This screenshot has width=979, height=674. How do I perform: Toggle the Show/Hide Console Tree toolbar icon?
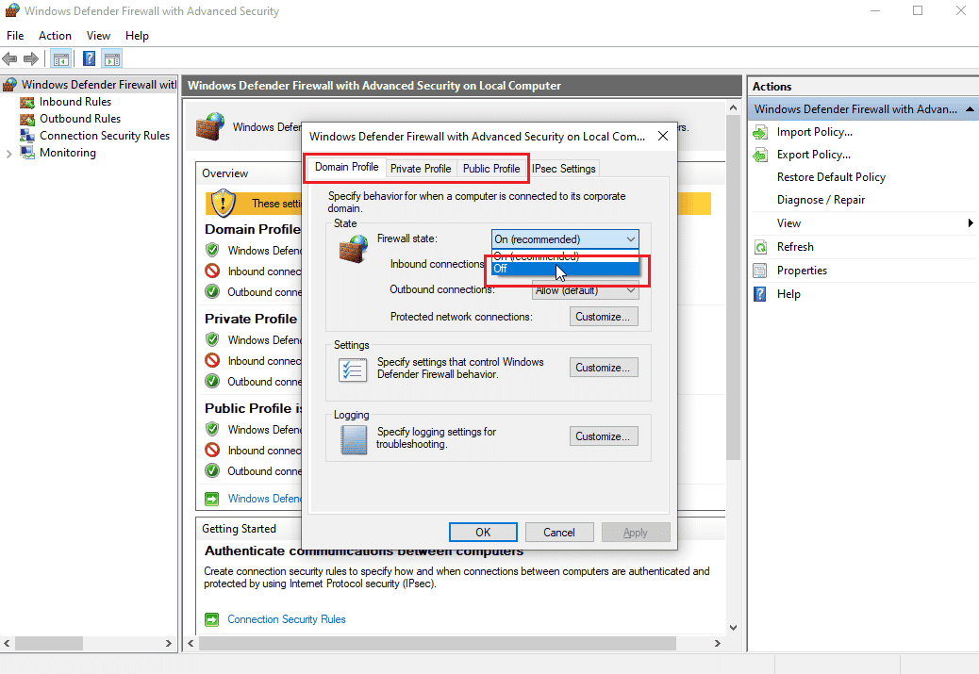click(x=60, y=59)
